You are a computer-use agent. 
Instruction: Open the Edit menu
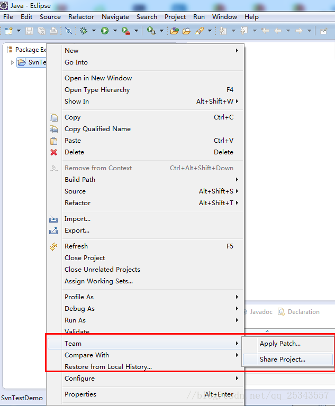click(x=26, y=17)
